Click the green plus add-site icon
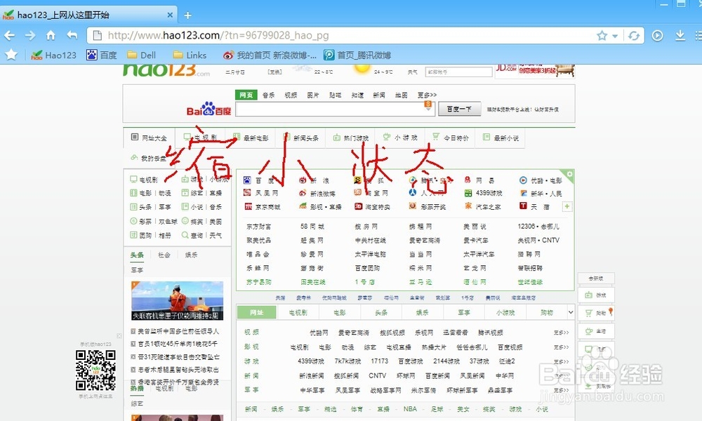702x421 pixels. click(x=567, y=206)
